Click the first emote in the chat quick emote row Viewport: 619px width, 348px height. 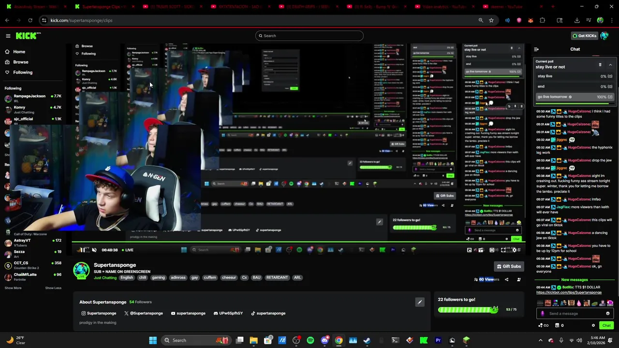[540, 303]
